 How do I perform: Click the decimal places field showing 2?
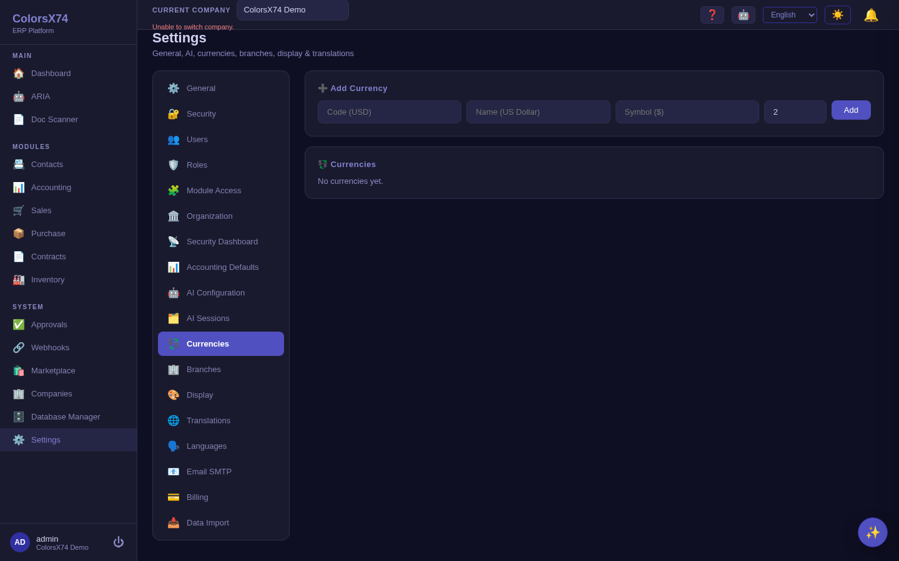[795, 112]
